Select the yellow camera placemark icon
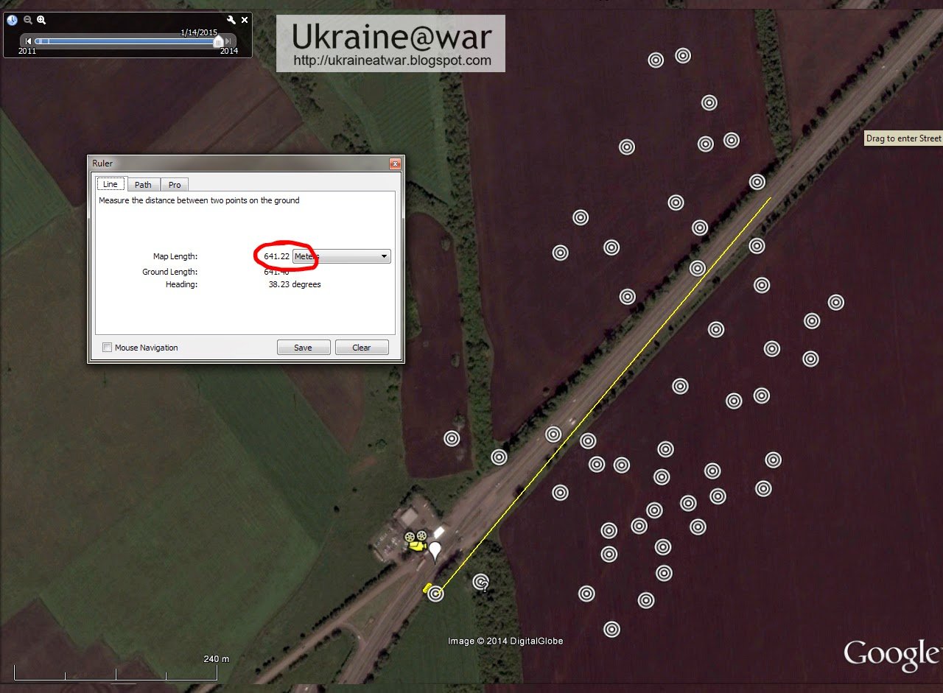The width and height of the screenshot is (943, 693). point(417,547)
